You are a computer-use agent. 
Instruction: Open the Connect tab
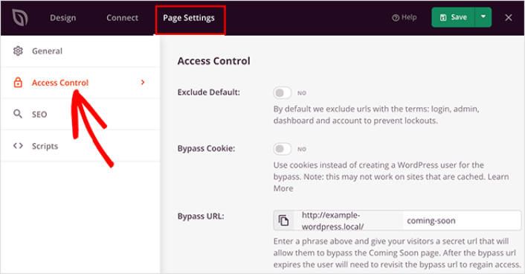tap(122, 18)
